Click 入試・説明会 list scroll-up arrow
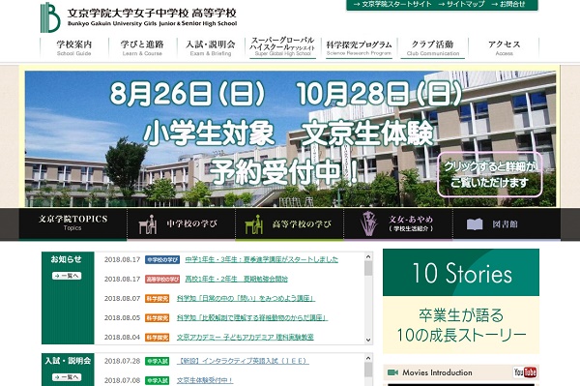Screen dimensions: 580x386 (368, 358)
